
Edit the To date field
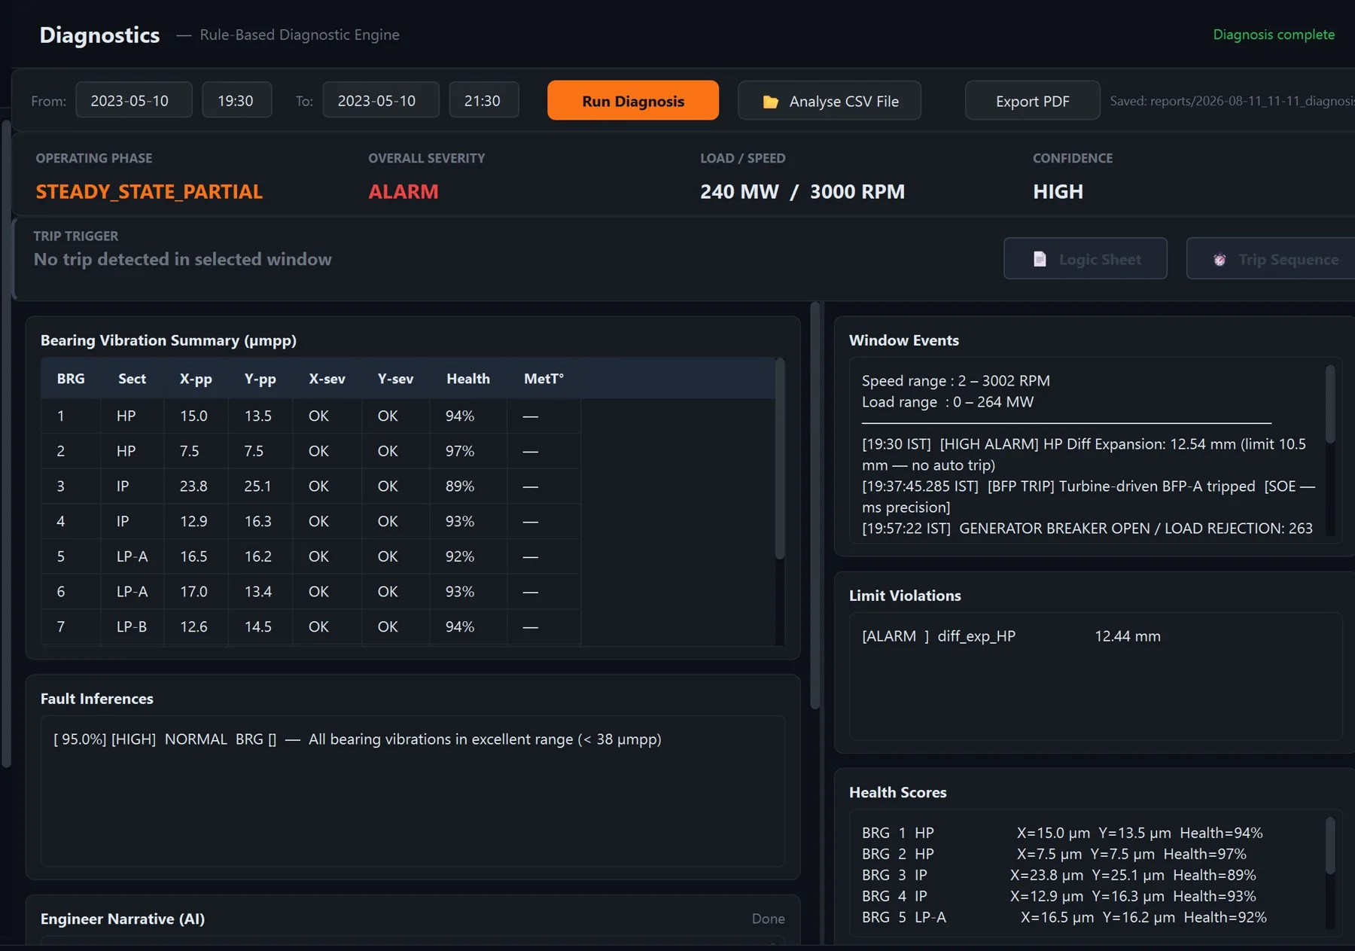[x=380, y=100]
